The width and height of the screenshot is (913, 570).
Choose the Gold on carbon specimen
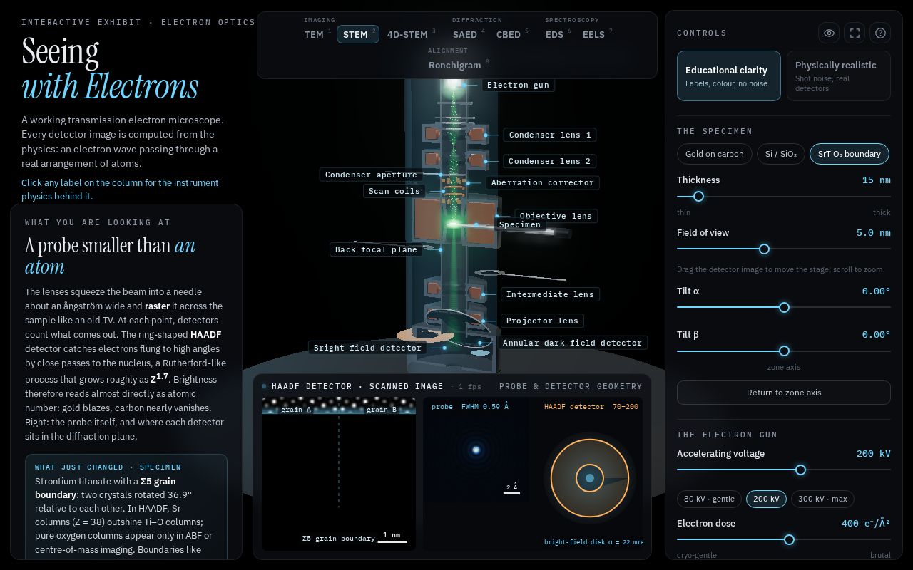pyautogui.click(x=714, y=154)
